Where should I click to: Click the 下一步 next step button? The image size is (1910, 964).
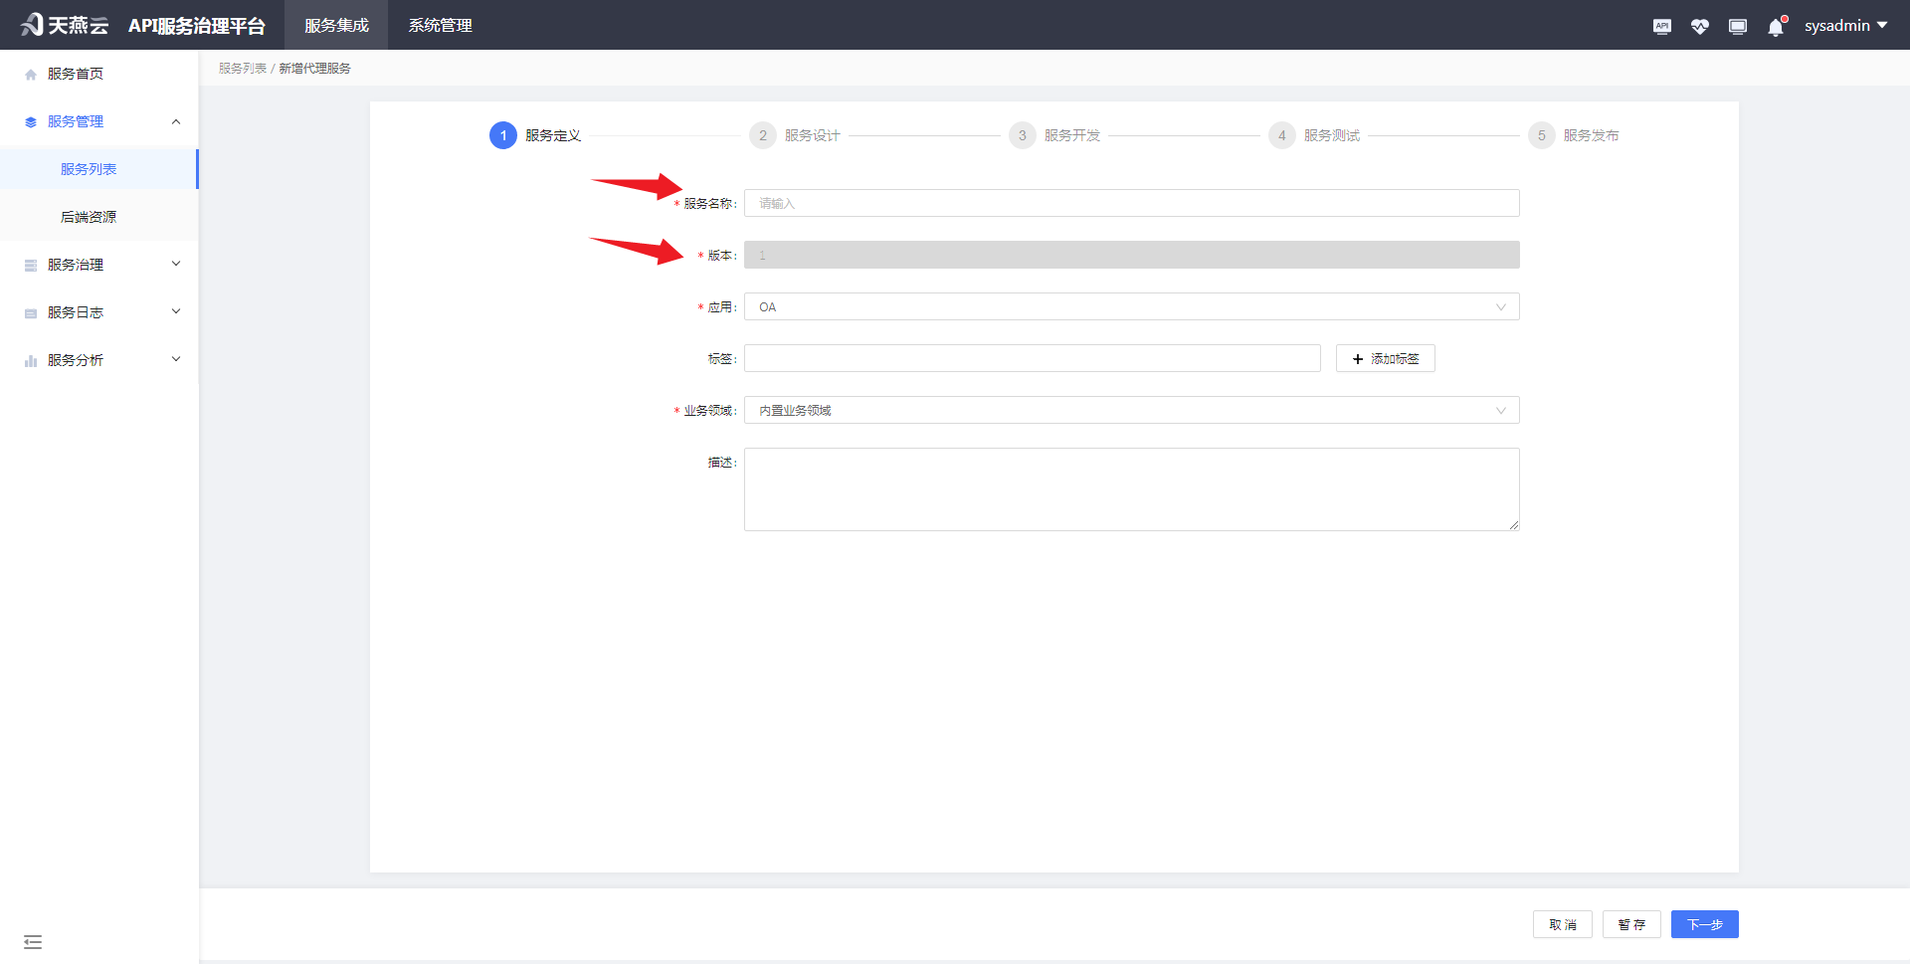(1705, 924)
